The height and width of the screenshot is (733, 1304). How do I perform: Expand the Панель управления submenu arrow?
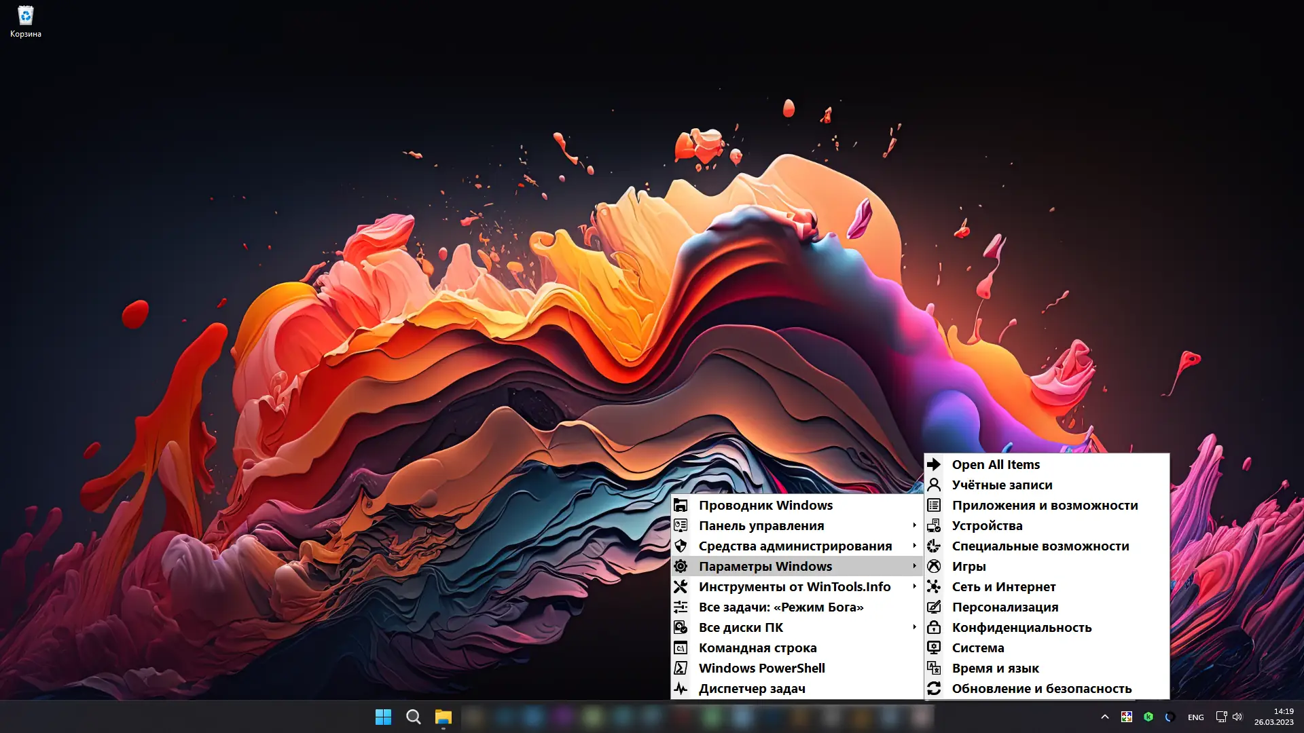[914, 525]
